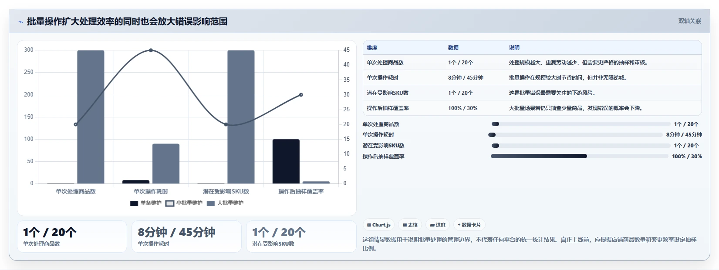The image size is (719, 270).
Task: Click the 数据 table column header
Action: click(x=453, y=47)
